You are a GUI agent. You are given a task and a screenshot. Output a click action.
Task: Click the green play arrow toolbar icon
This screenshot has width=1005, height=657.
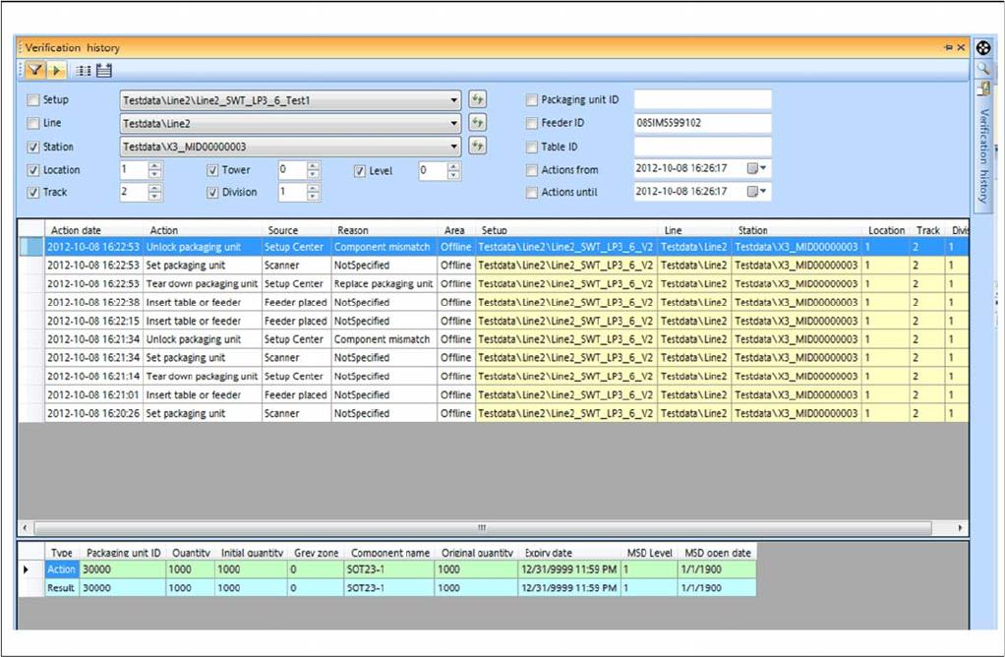[55, 70]
